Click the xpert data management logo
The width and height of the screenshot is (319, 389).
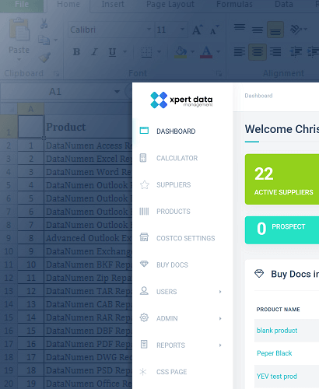click(x=181, y=100)
